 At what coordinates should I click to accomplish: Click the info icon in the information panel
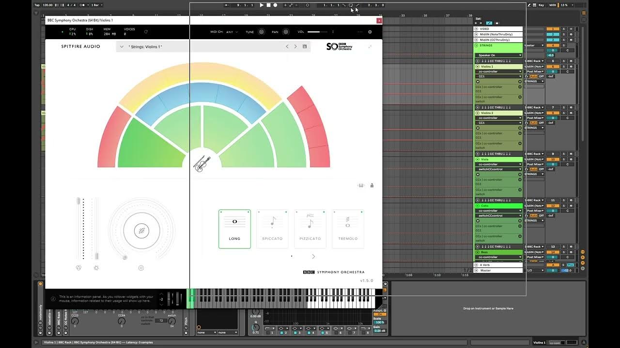[x=53, y=299]
